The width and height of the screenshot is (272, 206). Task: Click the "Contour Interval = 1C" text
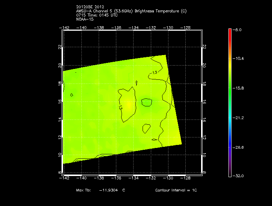click(x=176, y=190)
